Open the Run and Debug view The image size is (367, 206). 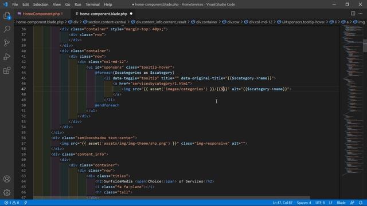click(x=7, y=57)
